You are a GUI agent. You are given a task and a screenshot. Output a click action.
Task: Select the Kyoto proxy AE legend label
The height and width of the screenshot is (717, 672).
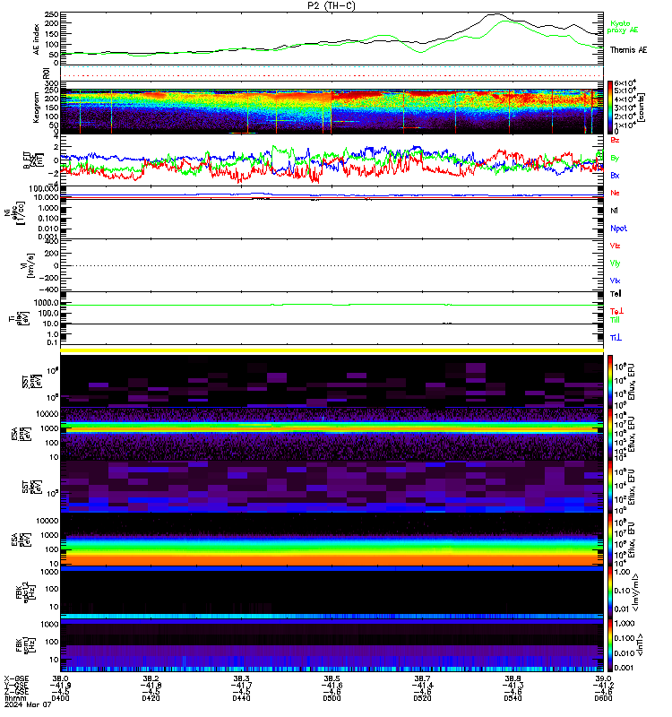tap(622, 27)
